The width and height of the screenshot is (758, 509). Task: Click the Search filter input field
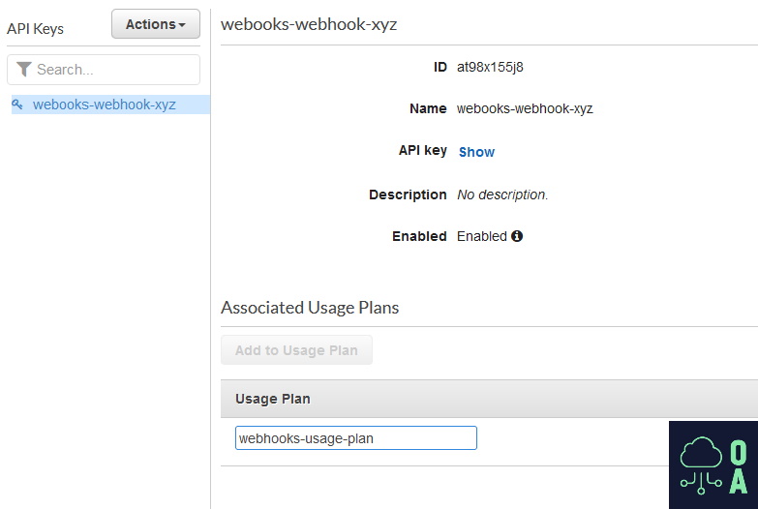[x=104, y=70]
